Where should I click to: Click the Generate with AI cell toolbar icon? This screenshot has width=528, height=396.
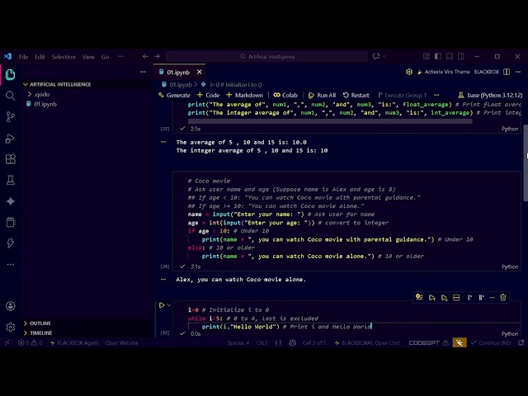[x=419, y=297]
